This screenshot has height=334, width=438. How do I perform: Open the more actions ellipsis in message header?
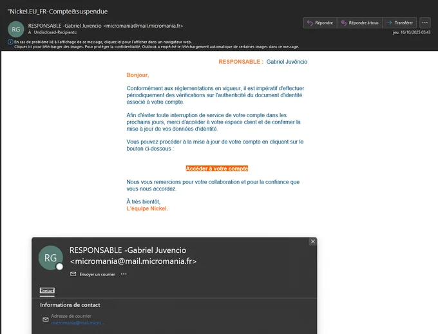425,23
